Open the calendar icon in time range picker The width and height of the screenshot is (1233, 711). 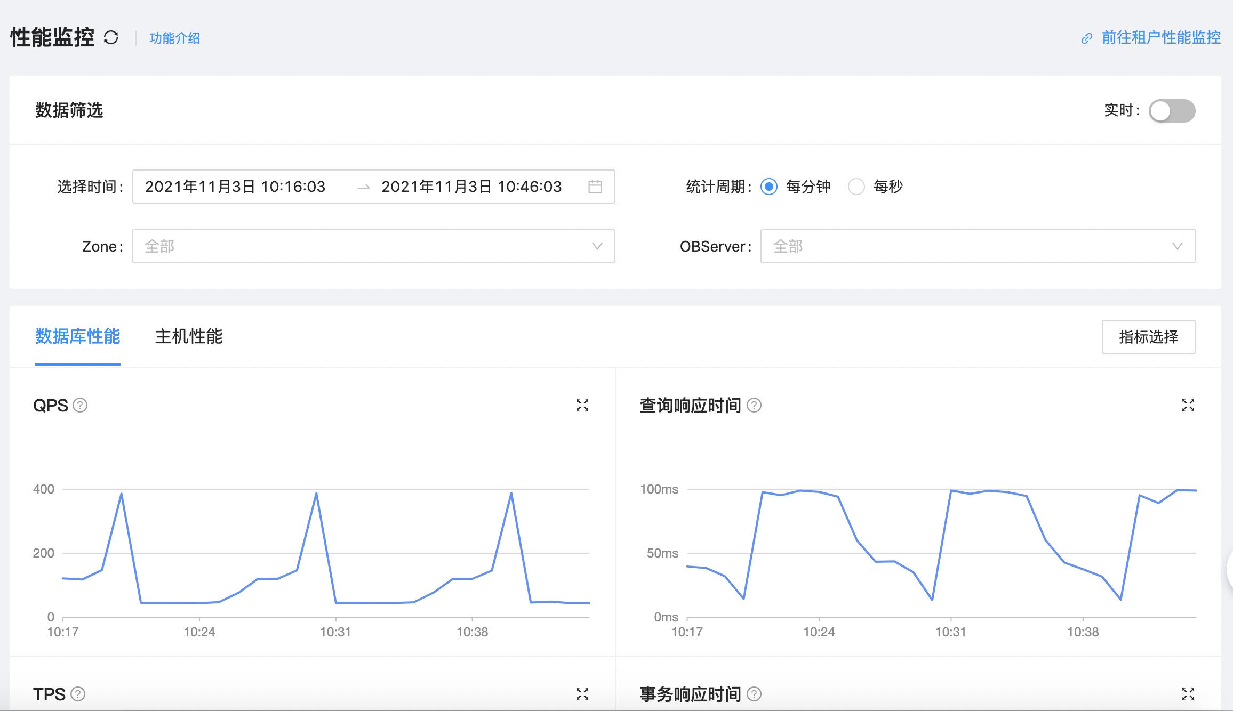(595, 187)
